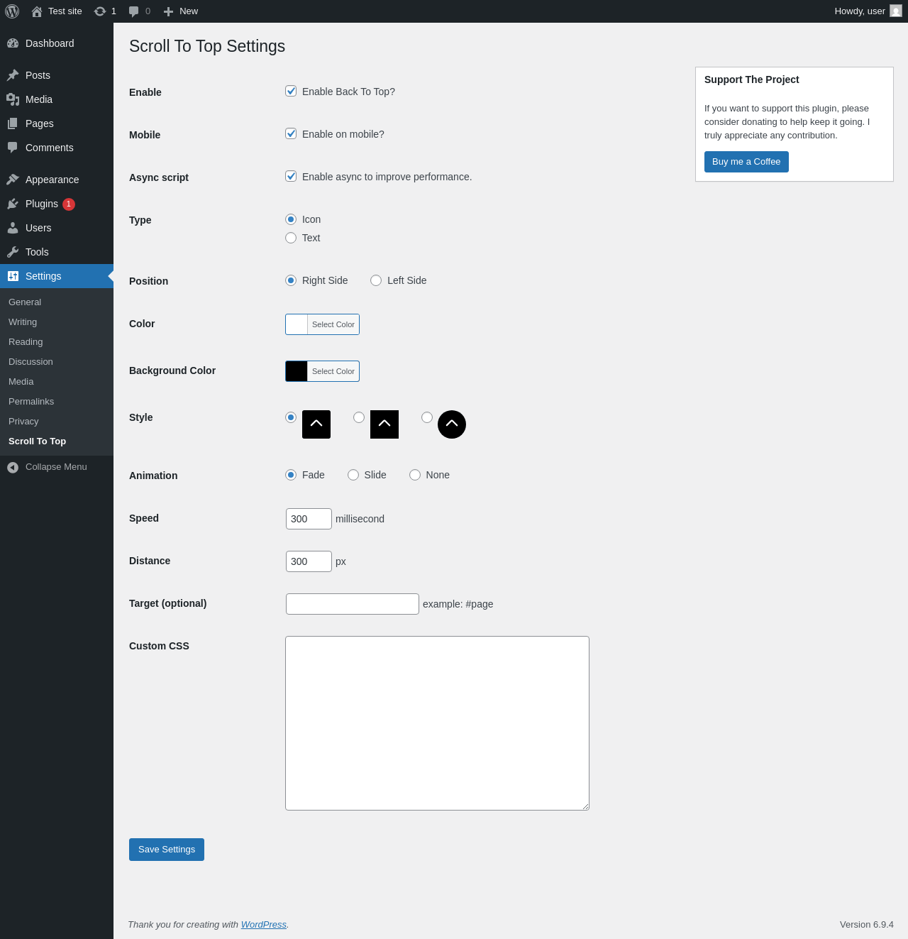Image resolution: width=908 pixels, height=939 pixels.
Task: Click the Comments sidebar bubble icon
Action: (13, 148)
